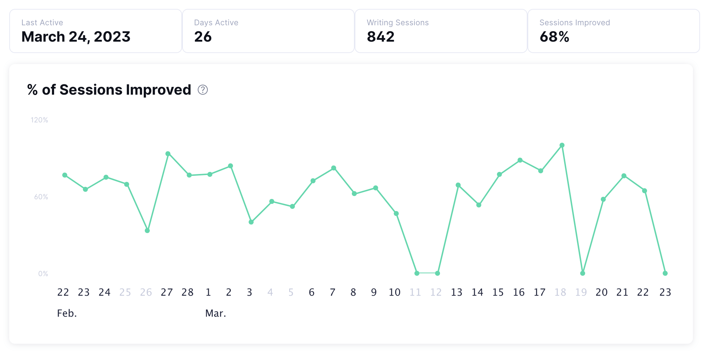
Task: Click the 120% axis label
Action: (x=40, y=120)
